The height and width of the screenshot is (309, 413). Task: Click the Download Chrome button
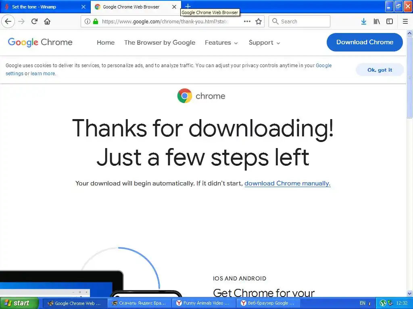tap(365, 42)
